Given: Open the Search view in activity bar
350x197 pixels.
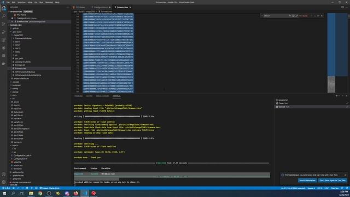Looking at the screenshot, I should pos(4,16).
